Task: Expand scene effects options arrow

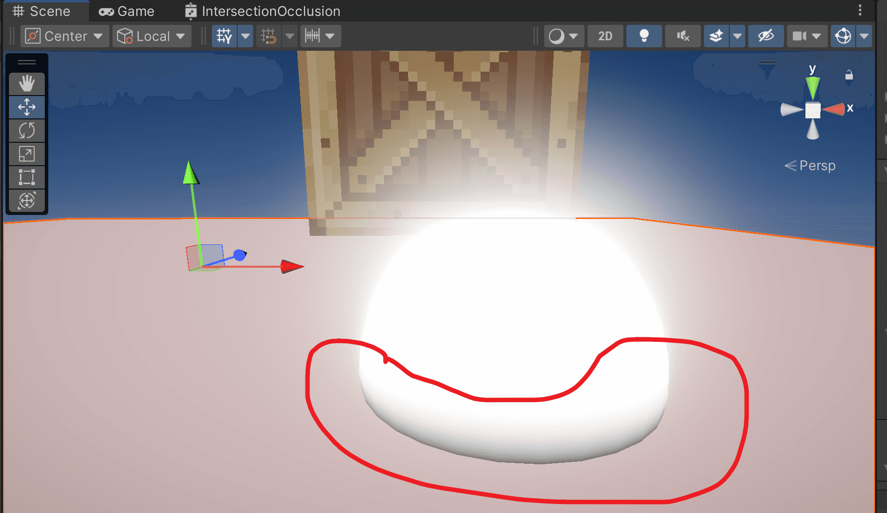Action: click(737, 36)
